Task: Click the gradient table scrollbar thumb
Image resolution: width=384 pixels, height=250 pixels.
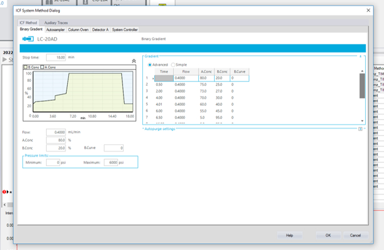Action: click(362, 85)
